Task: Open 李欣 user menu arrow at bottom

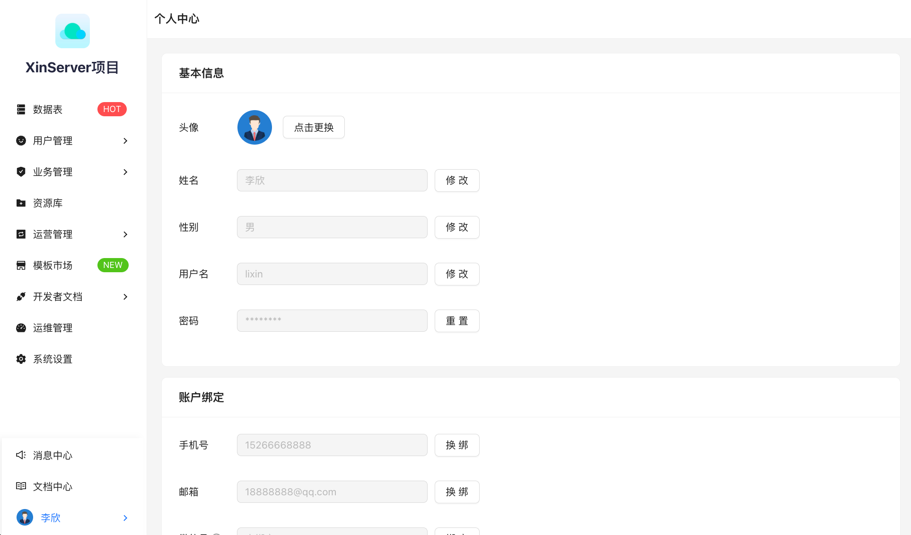Action: click(x=125, y=518)
